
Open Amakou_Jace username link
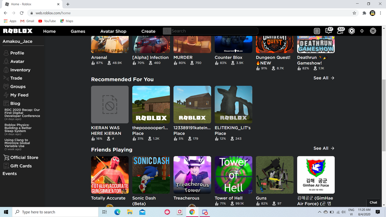tap(17, 41)
